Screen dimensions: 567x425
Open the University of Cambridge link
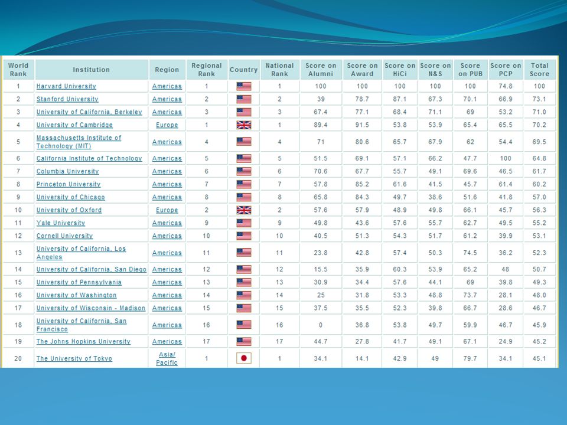74,125
